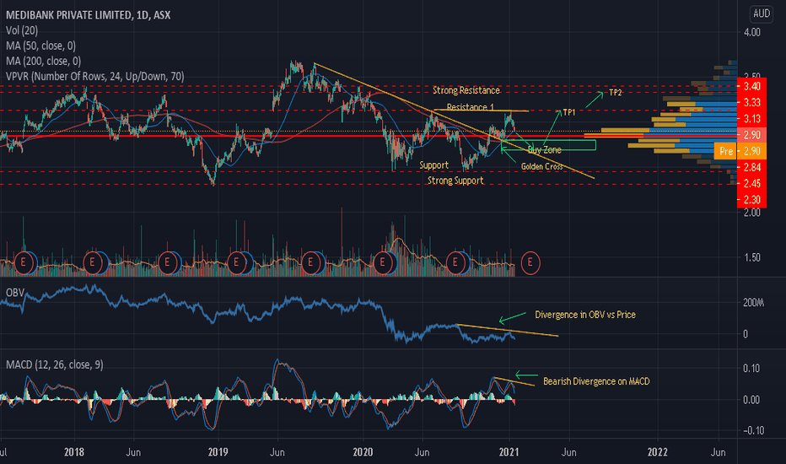The width and height of the screenshot is (786, 464).
Task: Open the August 2017 earnings E marker
Action: point(23,262)
